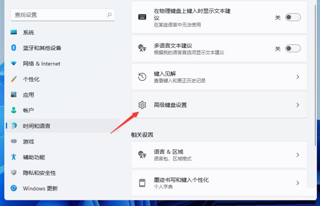The width and height of the screenshot is (320, 206).
Task: Click the keyboard icon in physical keyboard suggestions row
Action: [142, 17]
